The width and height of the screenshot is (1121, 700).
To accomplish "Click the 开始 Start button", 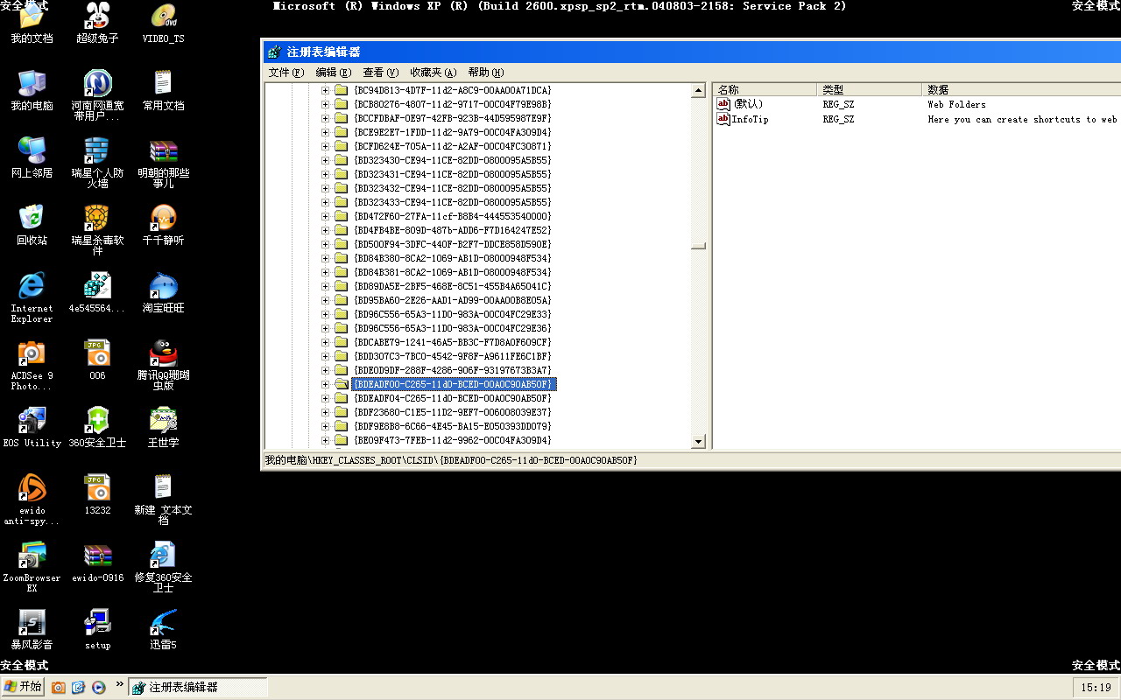I will pos(23,687).
